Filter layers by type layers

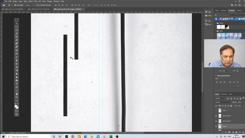pyautogui.click(x=234, y=99)
